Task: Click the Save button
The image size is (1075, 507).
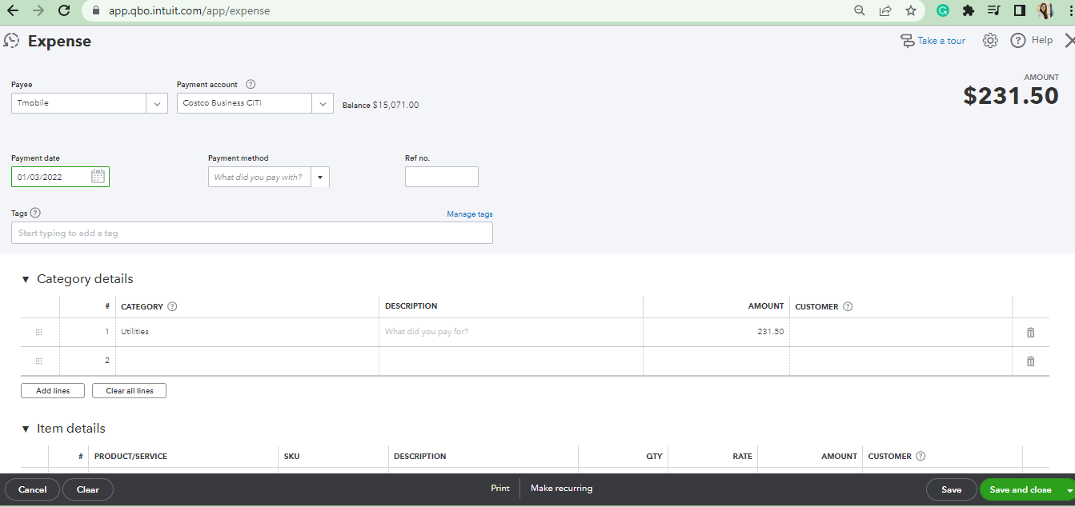Action: pos(952,489)
